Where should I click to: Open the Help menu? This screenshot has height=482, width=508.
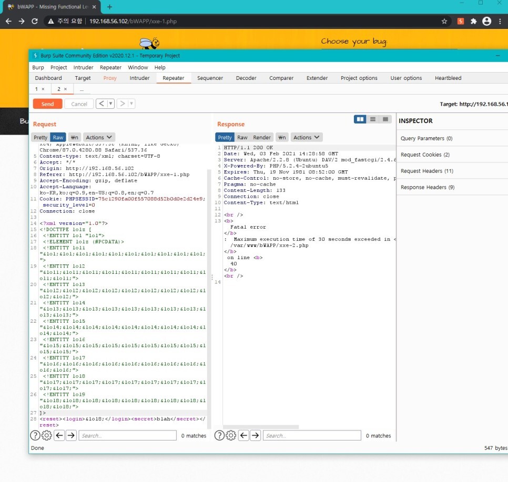160,67
